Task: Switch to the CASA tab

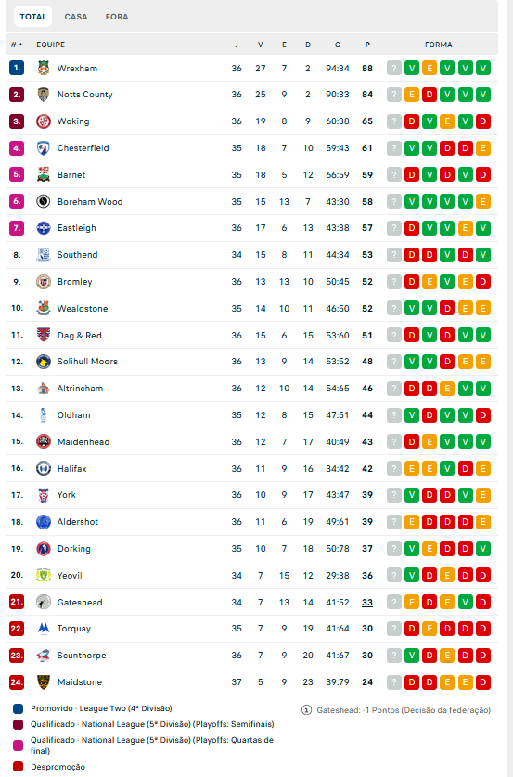Action: click(x=76, y=17)
